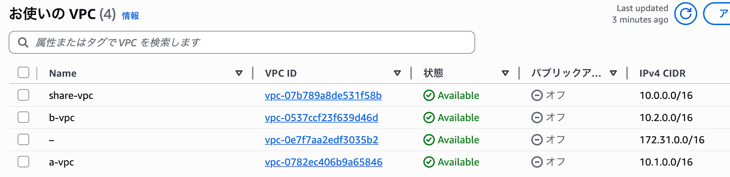Click the オフ minus icon in share-vpc row
Screen dimensions: 730x177
tap(537, 95)
